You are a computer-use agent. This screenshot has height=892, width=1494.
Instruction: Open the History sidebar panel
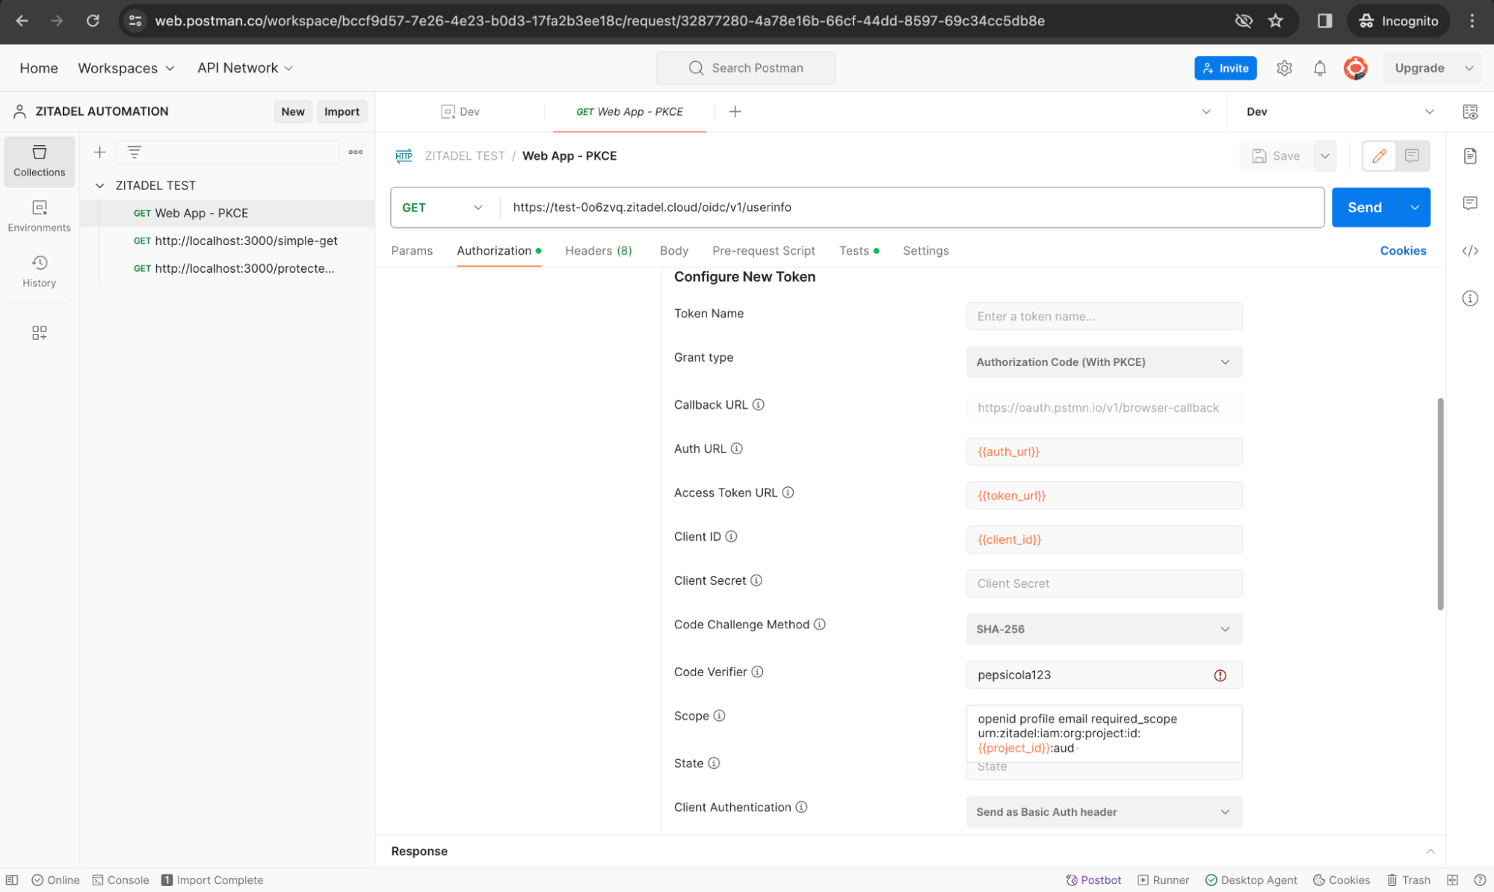click(x=39, y=270)
